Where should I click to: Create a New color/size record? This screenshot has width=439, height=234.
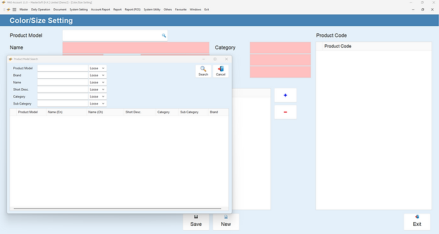click(226, 221)
